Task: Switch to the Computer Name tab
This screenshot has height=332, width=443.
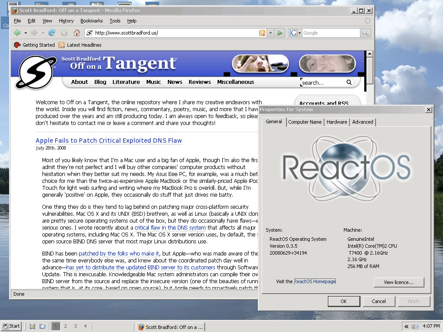Action: point(305,122)
